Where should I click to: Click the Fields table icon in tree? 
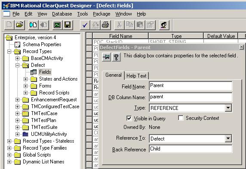pos(34,72)
